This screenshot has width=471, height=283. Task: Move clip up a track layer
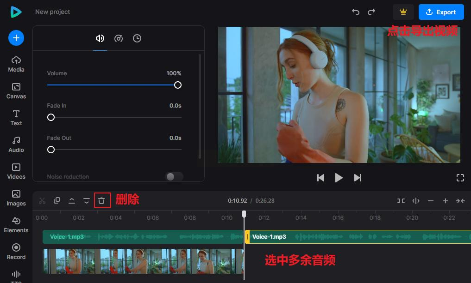(72, 201)
